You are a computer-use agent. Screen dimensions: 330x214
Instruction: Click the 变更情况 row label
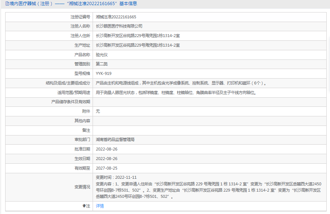[x=82, y=187]
